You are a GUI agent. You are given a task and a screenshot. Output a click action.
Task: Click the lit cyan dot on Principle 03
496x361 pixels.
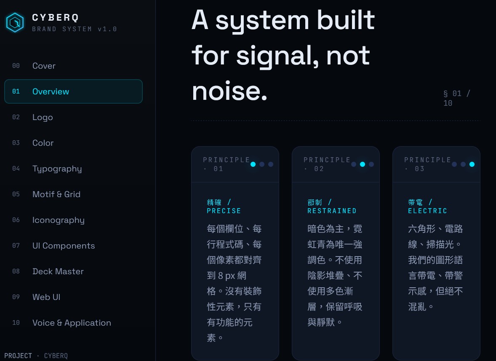pyautogui.click(x=472, y=164)
